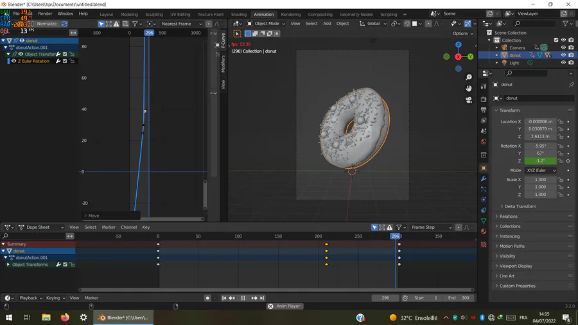Expand the Relations panel
This screenshot has height=325, width=578.
(509, 216)
